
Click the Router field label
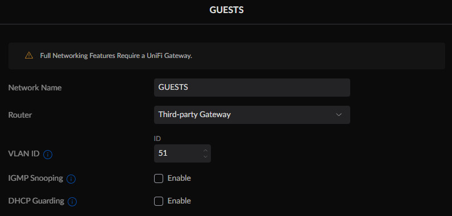pos(20,115)
